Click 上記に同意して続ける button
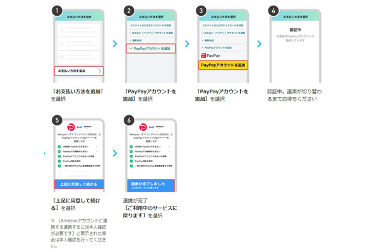The image size is (379, 252). (x=79, y=184)
